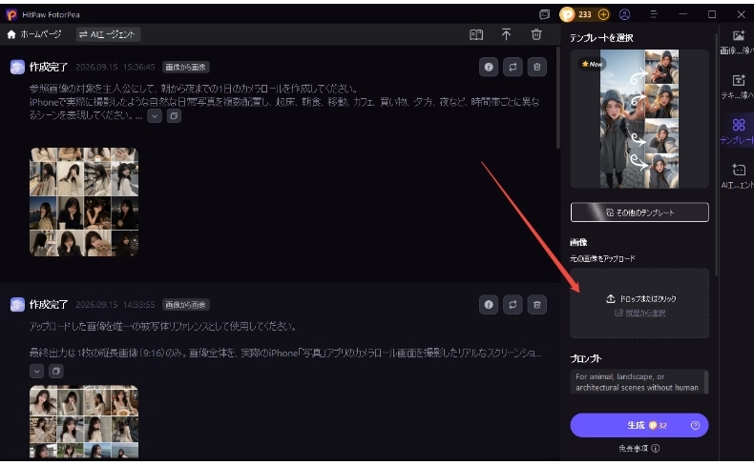The height and width of the screenshot is (465, 754).
Task: Click the prompt field's scrollbar
Action: [x=706, y=382]
